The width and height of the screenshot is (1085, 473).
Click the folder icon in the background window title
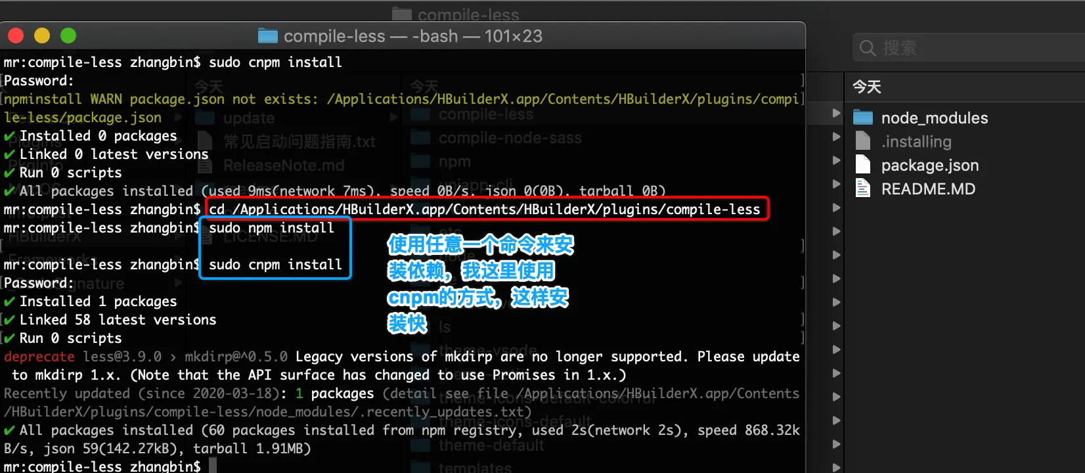pyautogui.click(x=402, y=14)
